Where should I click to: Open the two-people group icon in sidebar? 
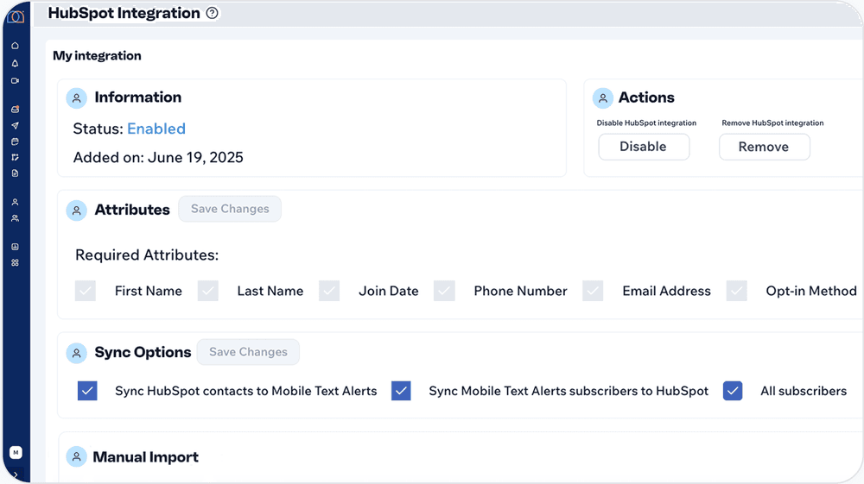[x=16, y=218]
